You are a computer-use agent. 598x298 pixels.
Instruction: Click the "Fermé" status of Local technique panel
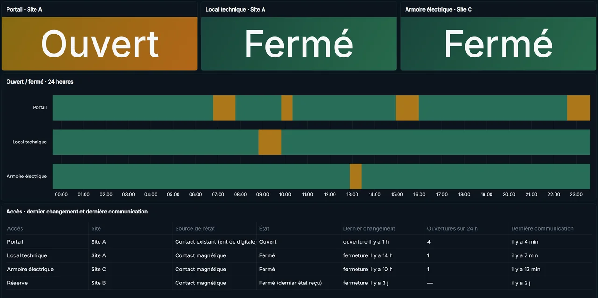(x=299, y=43)
